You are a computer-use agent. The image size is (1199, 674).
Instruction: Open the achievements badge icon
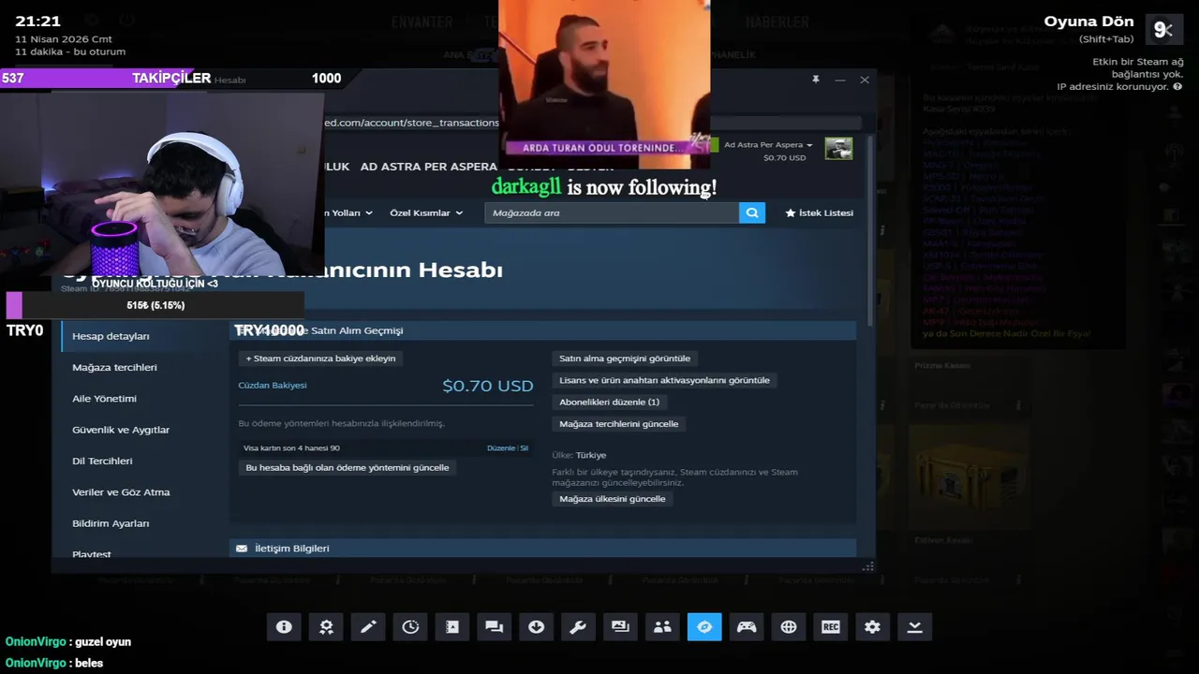pos(326,627)
